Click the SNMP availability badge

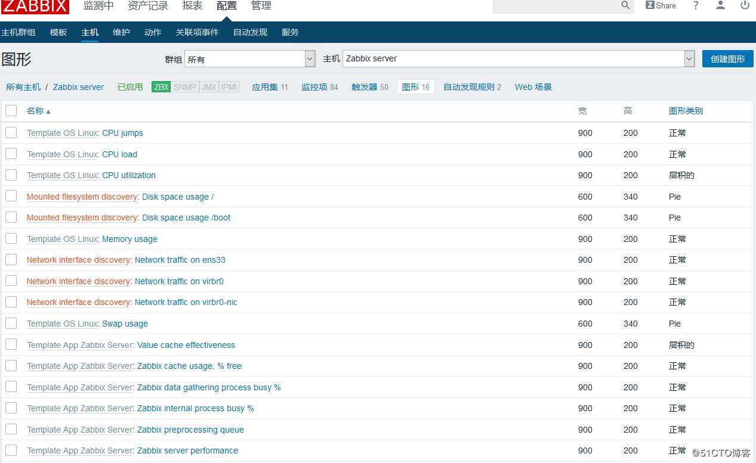185,87
